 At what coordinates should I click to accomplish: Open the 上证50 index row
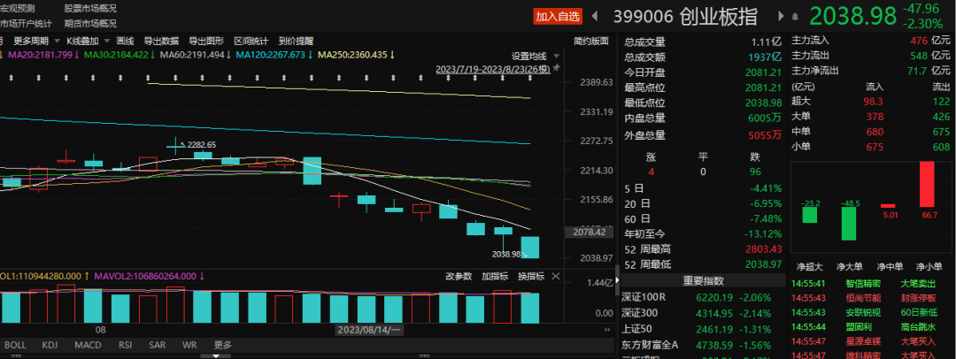703,329
